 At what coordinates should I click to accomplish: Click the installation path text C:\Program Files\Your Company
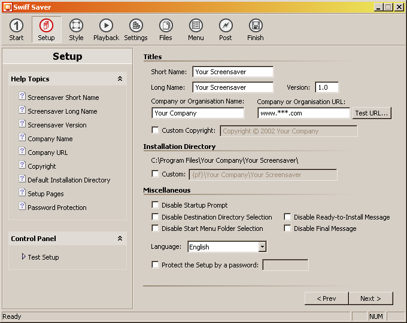pyautogui.click(x=225, y=160)
